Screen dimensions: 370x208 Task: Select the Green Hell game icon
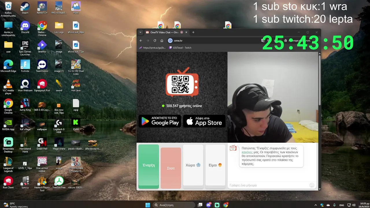pos(42,144)
